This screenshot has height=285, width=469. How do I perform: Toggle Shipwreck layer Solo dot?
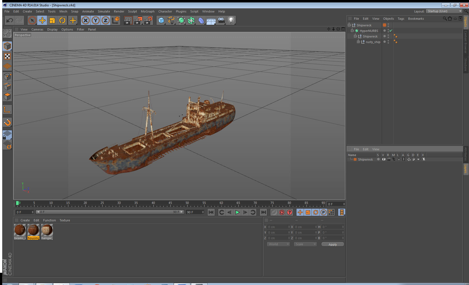tap(378, 159)
